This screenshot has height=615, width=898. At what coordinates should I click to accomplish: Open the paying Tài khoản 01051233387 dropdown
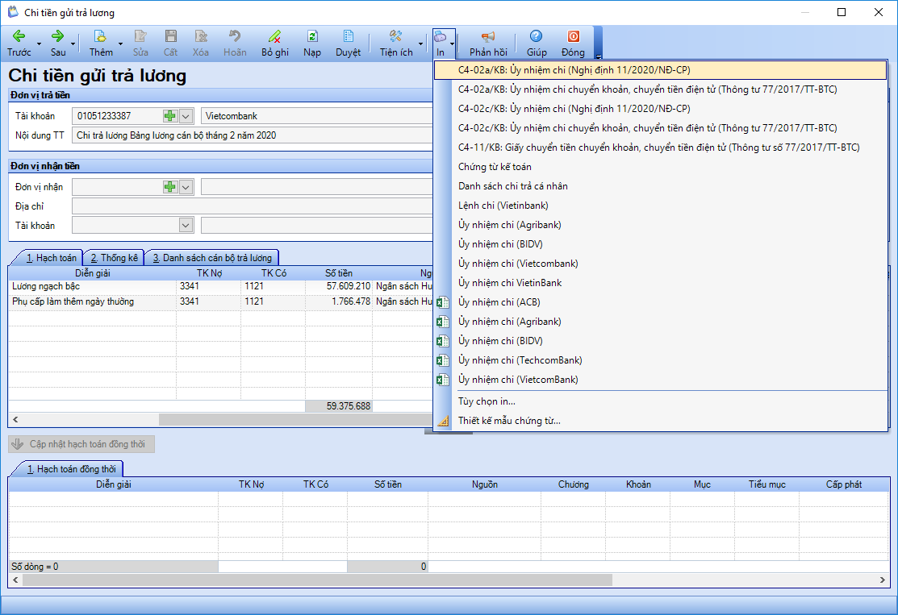tap(186, 116)
